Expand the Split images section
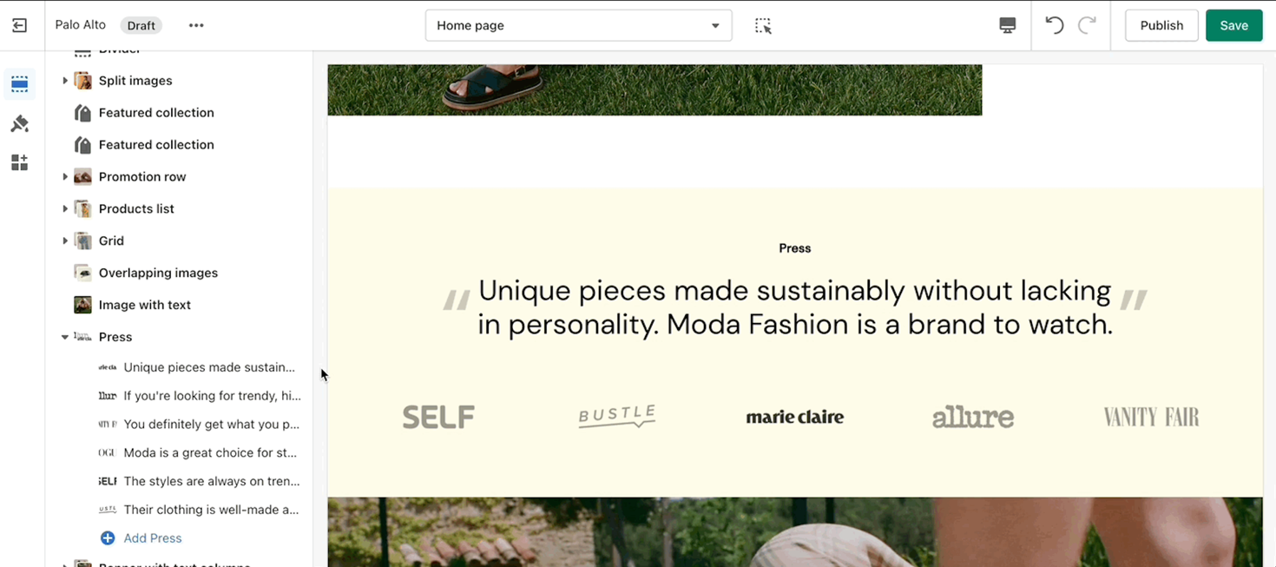Viewport: 1276px width, 567px height. (x=65, y=81)
